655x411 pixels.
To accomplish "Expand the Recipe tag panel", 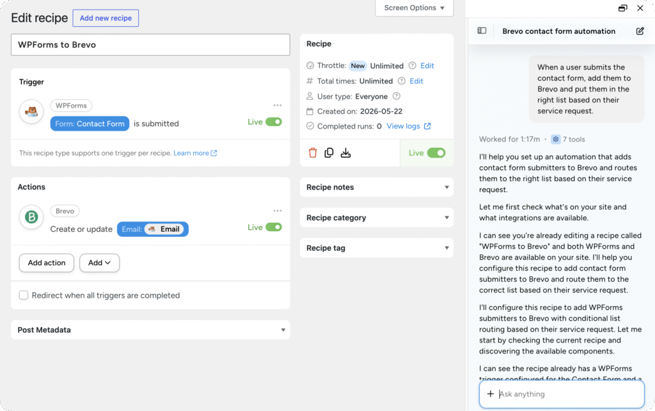I will tap(377, 248).
